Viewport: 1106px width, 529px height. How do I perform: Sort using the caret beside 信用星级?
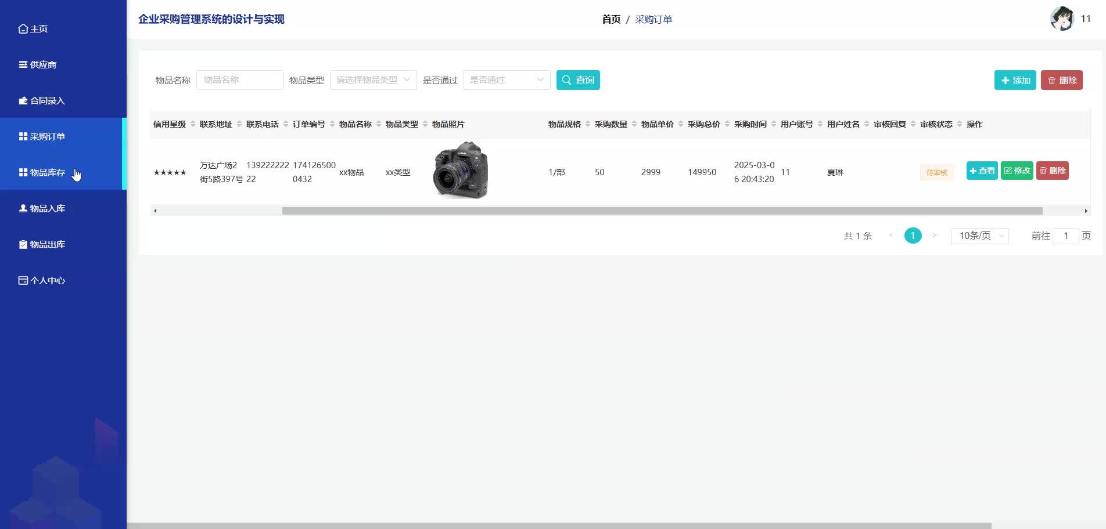193,124
